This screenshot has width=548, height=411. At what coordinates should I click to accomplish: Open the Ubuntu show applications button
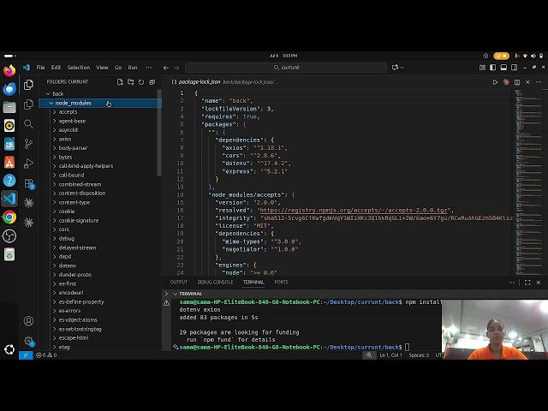9,349
